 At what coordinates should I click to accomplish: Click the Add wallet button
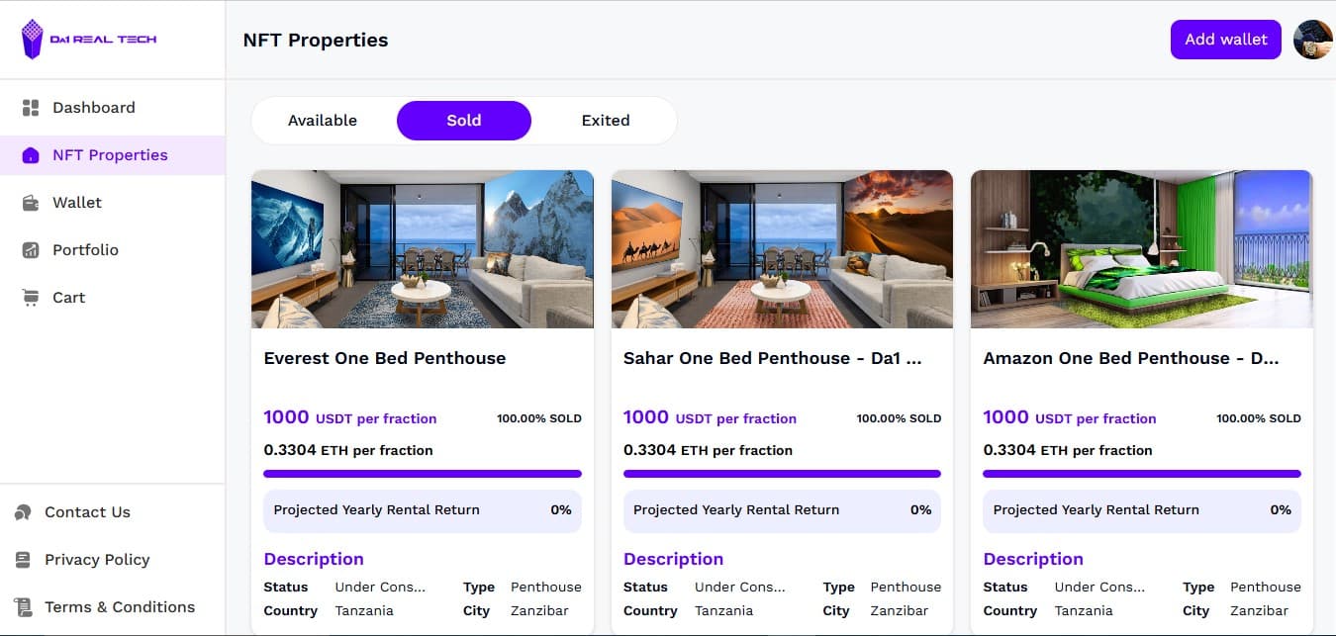point(1225,40)
